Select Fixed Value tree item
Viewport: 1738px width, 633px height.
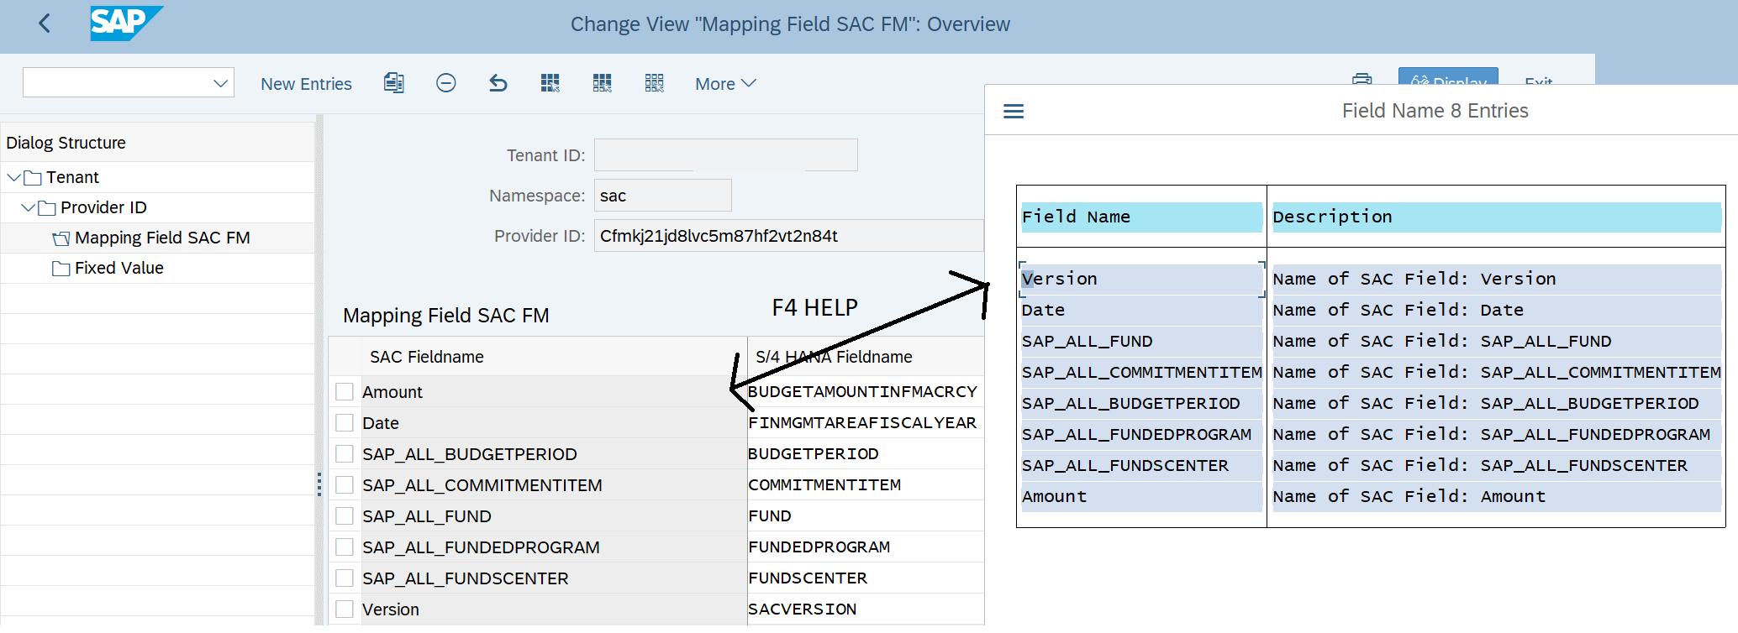[x=118, y=268]
